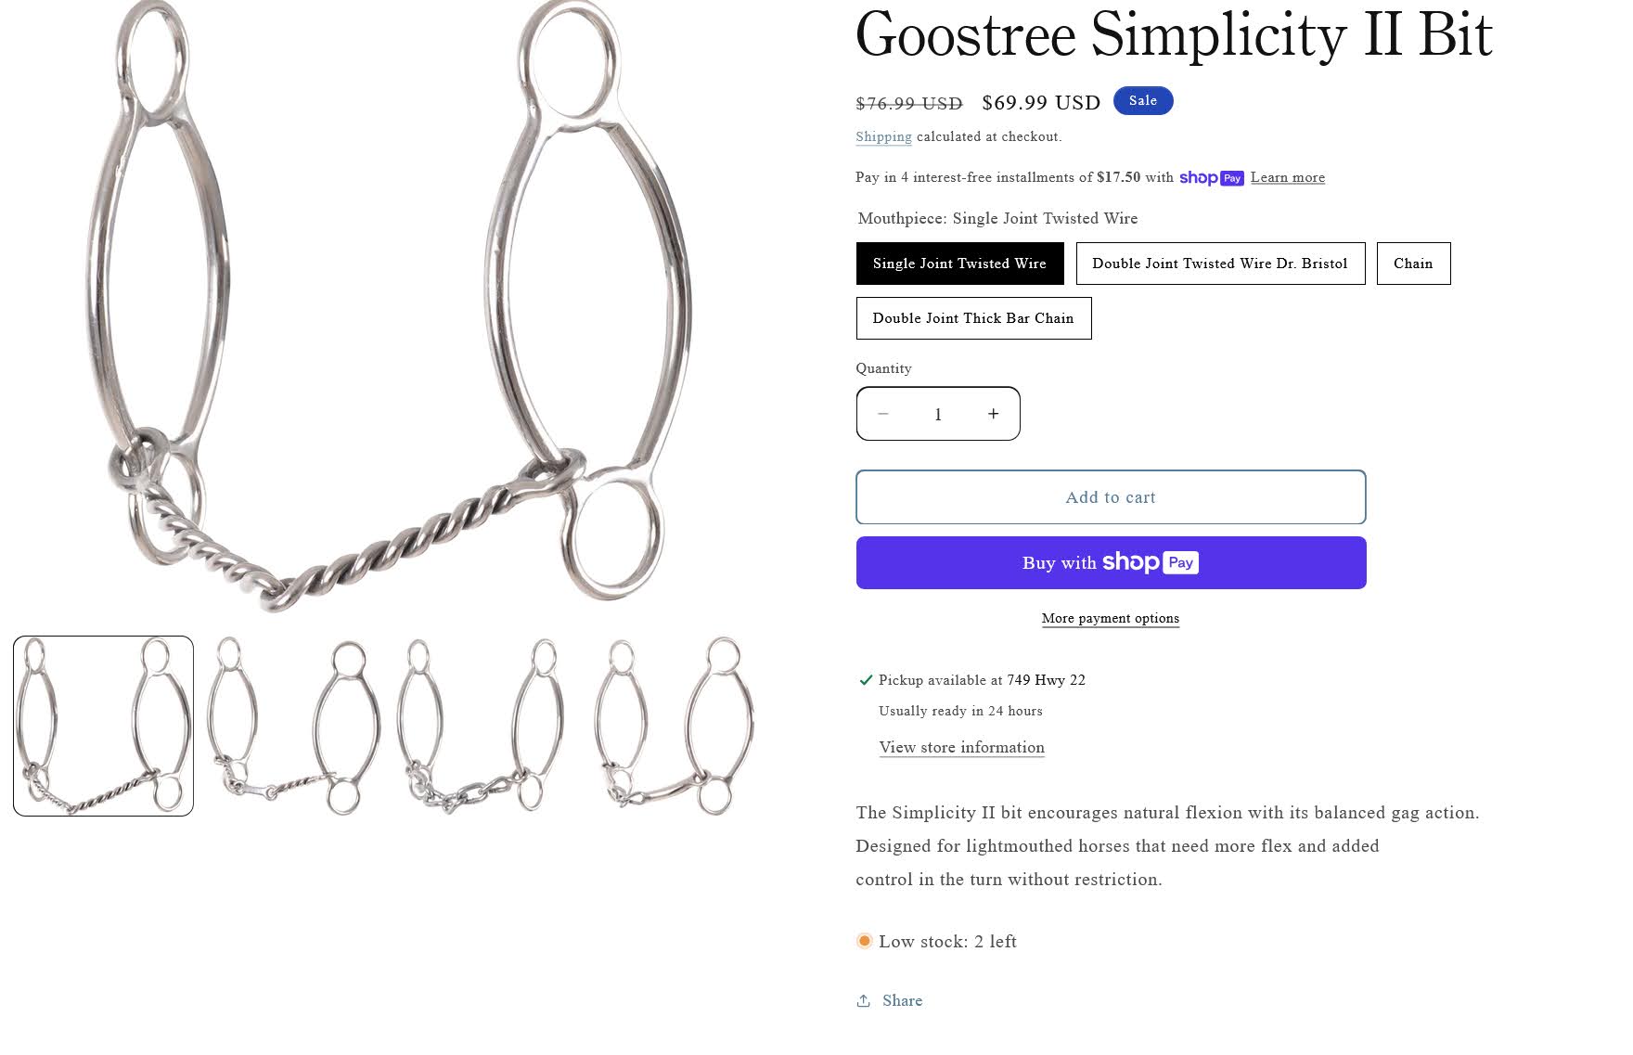Click the Shop Pay logo in installments text

point(1211,177)
